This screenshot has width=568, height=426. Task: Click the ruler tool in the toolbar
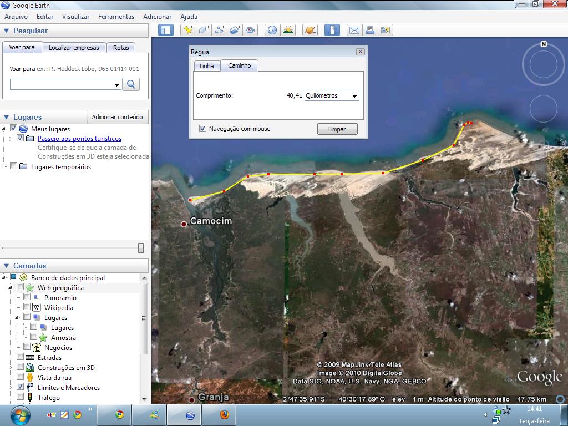(332, 30)
